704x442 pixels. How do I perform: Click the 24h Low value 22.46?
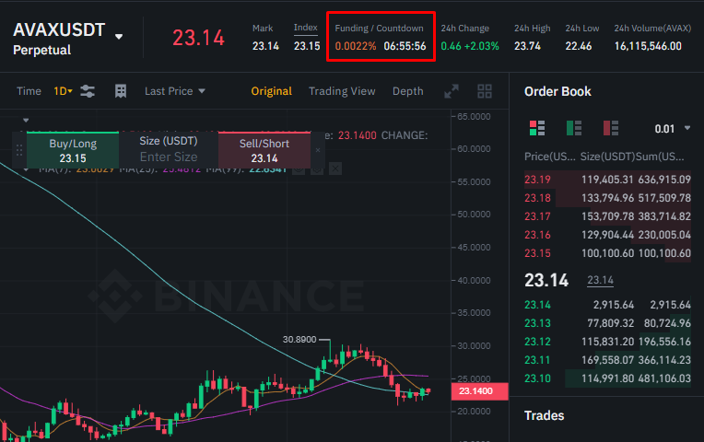coord(579,46)
